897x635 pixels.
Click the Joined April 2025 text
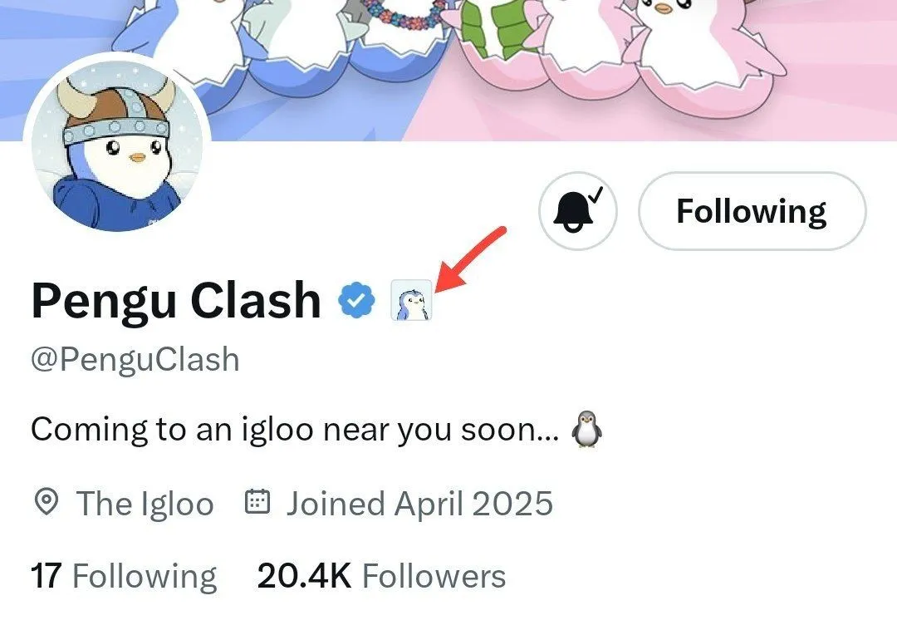[x=419, y=504]
